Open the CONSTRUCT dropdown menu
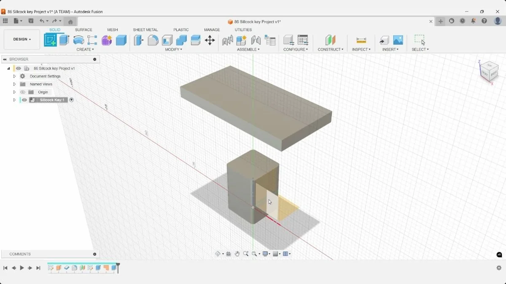Screen dimensions: 506x284 click(331, 50)
